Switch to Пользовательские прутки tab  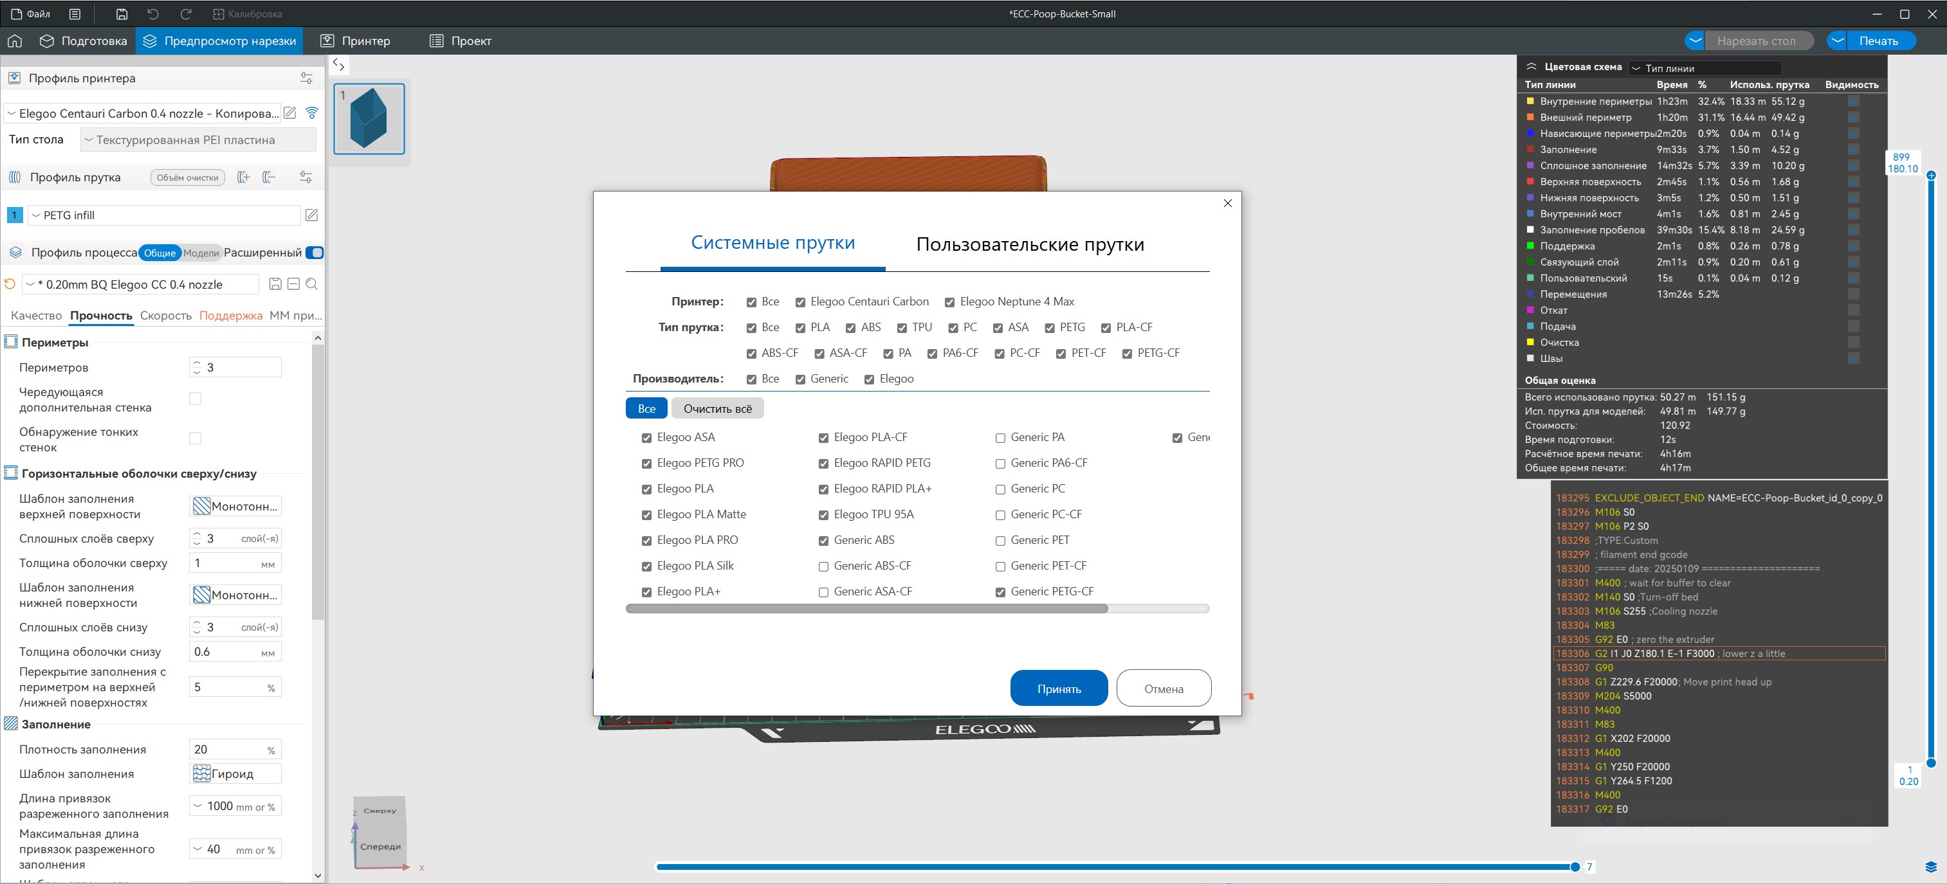tap(1029, 244)
